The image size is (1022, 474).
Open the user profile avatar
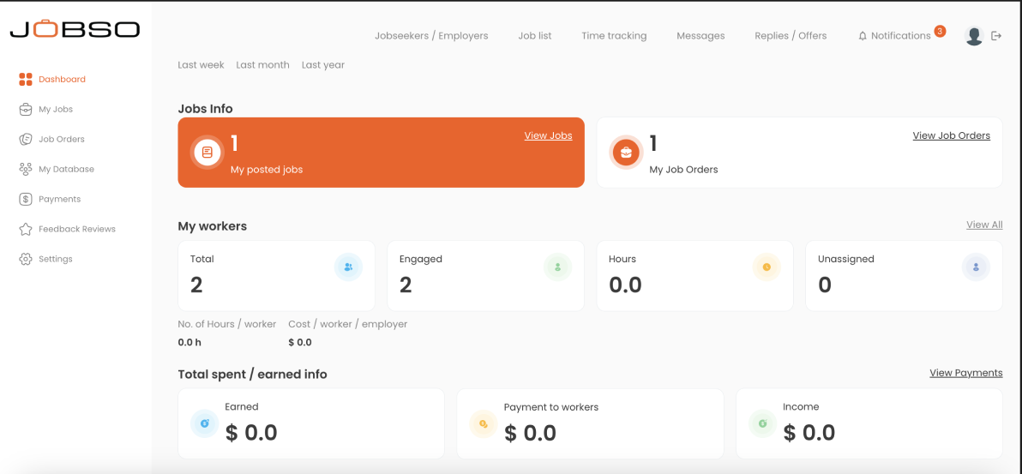[973, 36]
